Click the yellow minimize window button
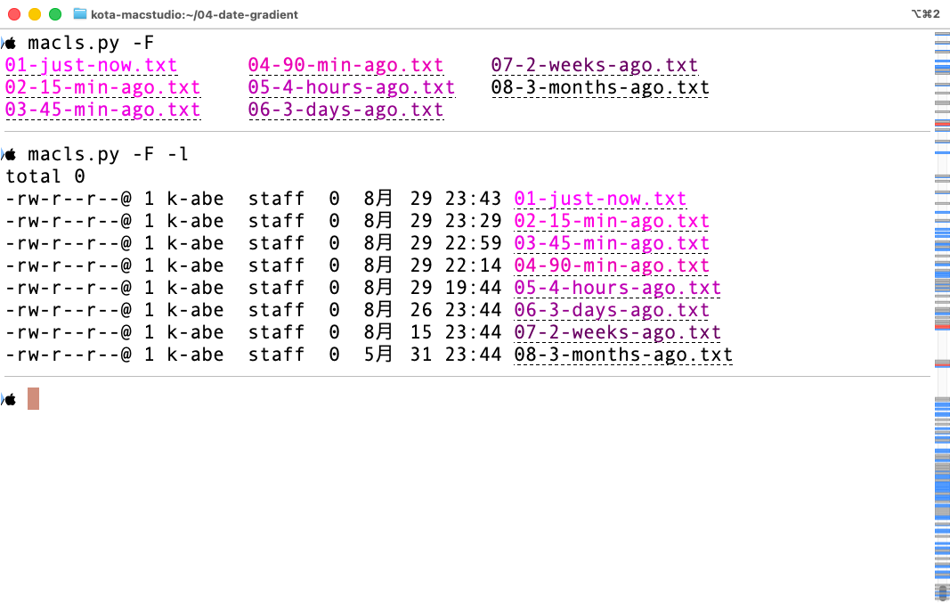Image resolution: width=950 pixels, height=612 pixels. [35, 14]
